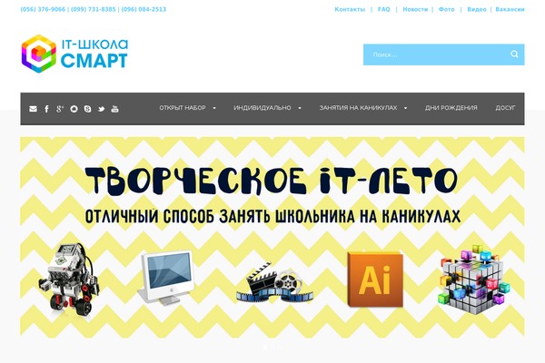Open the Google+ social icon
Image resolution: width=545 pixels, height=363 pixels.
[x=60, y=109]
